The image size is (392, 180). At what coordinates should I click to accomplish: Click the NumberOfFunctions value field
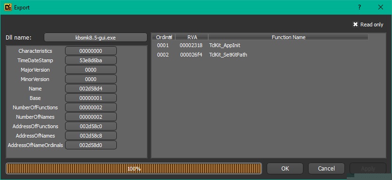[91, 107]
